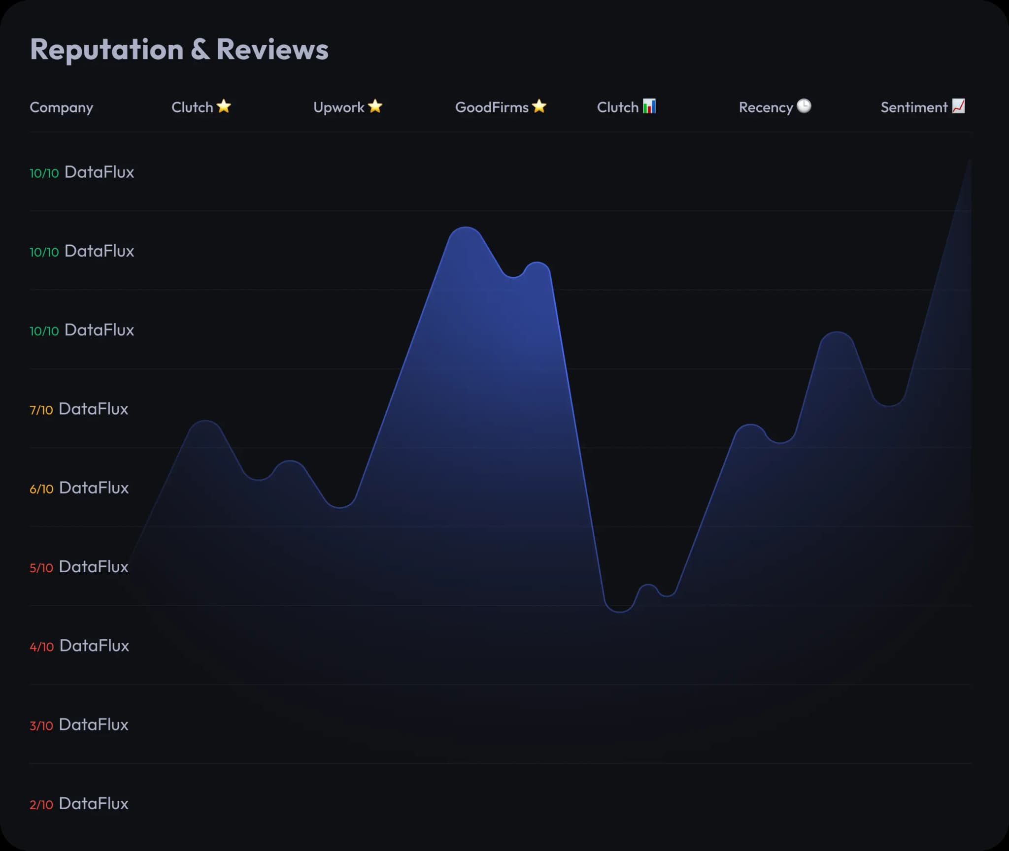
Task: Select the Upwork column header text
Action: point(338,107)
